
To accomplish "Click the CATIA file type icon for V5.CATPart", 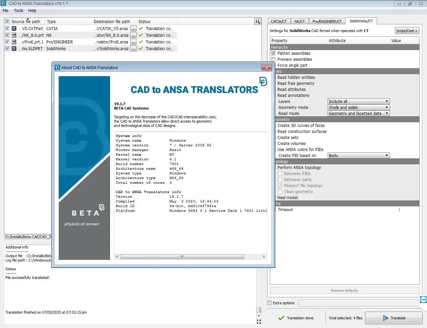I will [14, 29].
